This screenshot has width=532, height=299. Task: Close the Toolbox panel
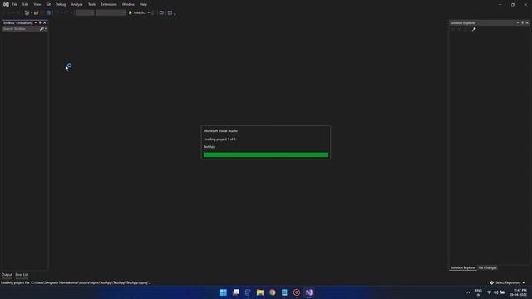pyautogui.click(x=44, y=22)
